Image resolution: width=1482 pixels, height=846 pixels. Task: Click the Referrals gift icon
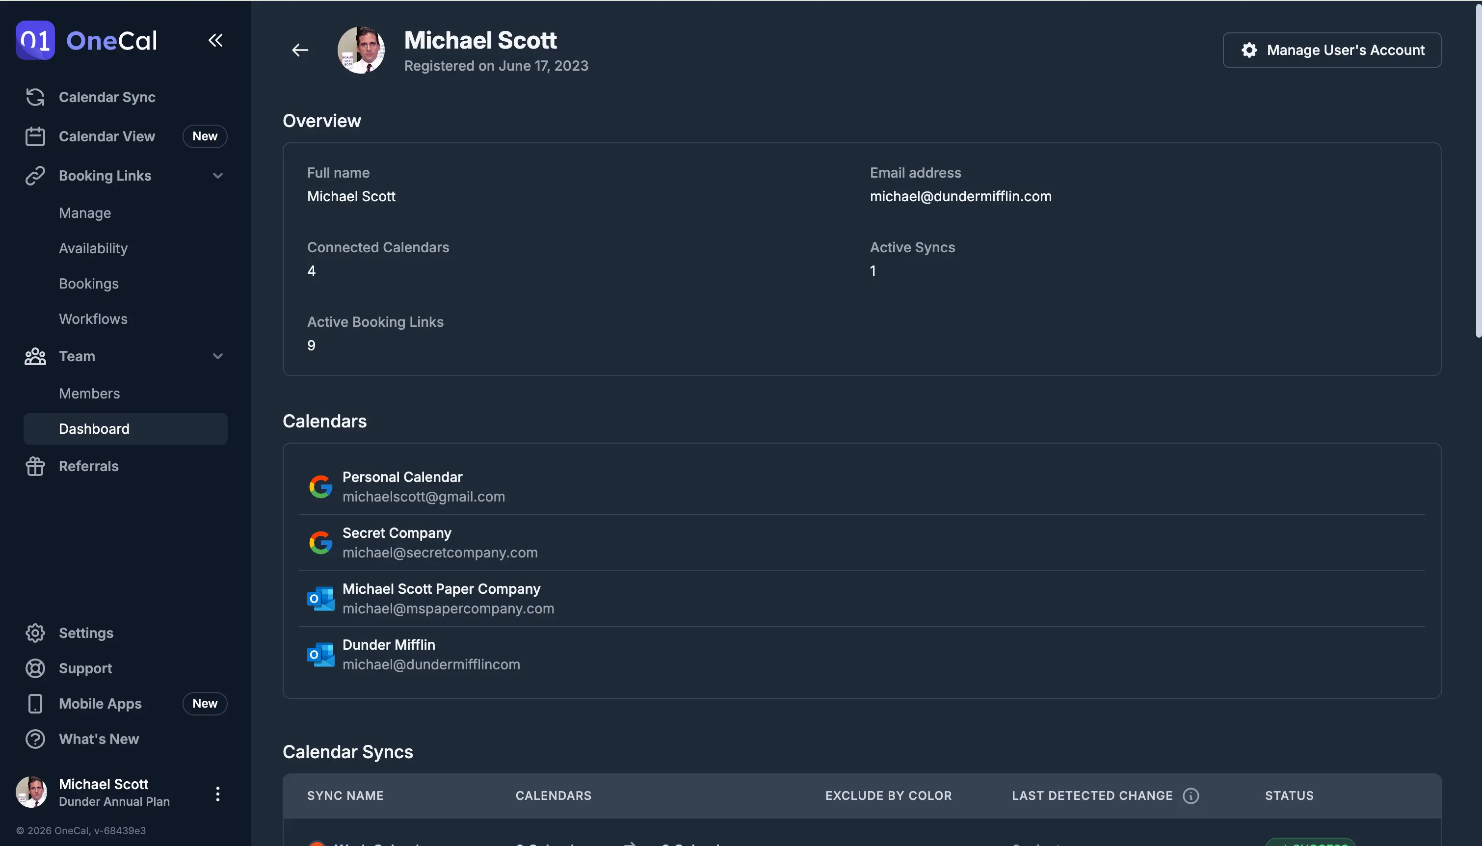[x=35, y=466]
